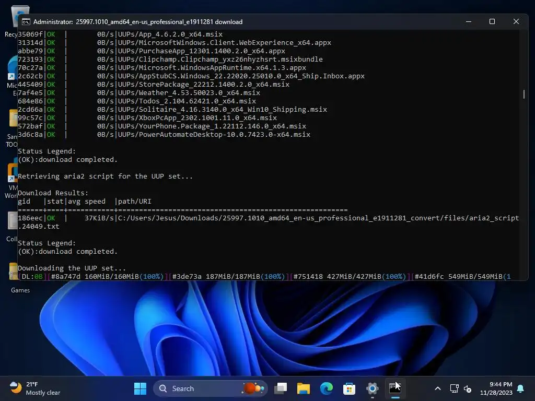Click the Clipchamp msixbundle line
The height and width of the screenshot is (401, 535).
pos(170,60)
